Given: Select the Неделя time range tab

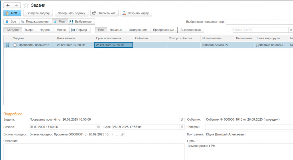Looking at the screenshot, I should click(45, 30).
